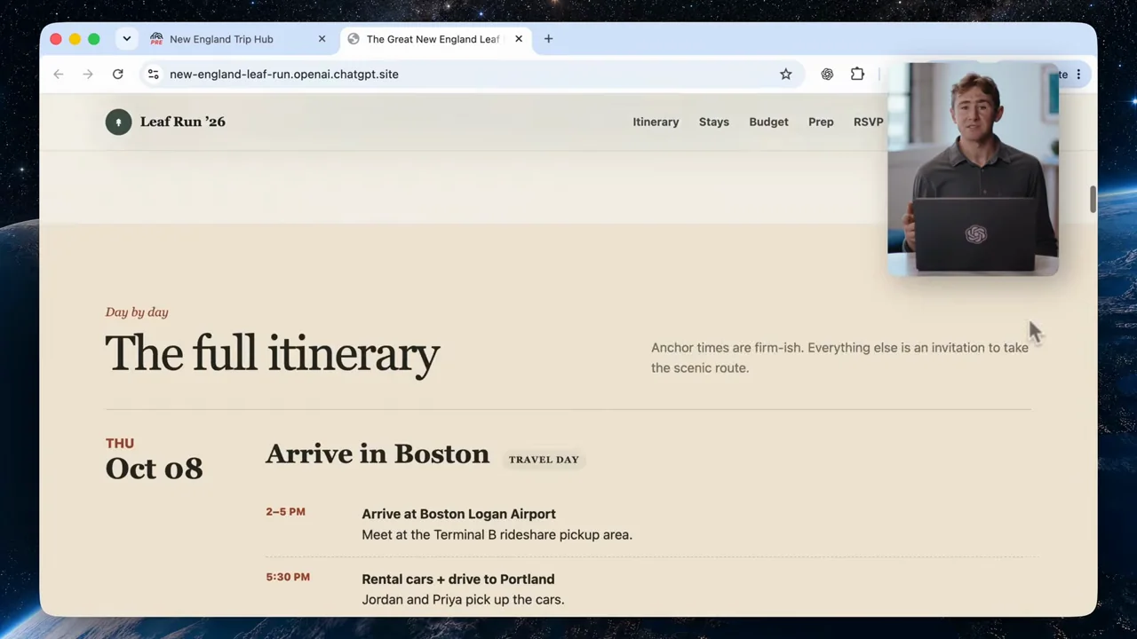Switch to the New England Trip Hub tab
Viewport: 1137px width, 639px height.
(x=239, y=39)
